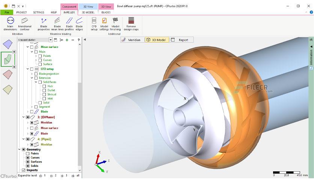Expand Meridian node under Pipe2

[x=28, y=144]
